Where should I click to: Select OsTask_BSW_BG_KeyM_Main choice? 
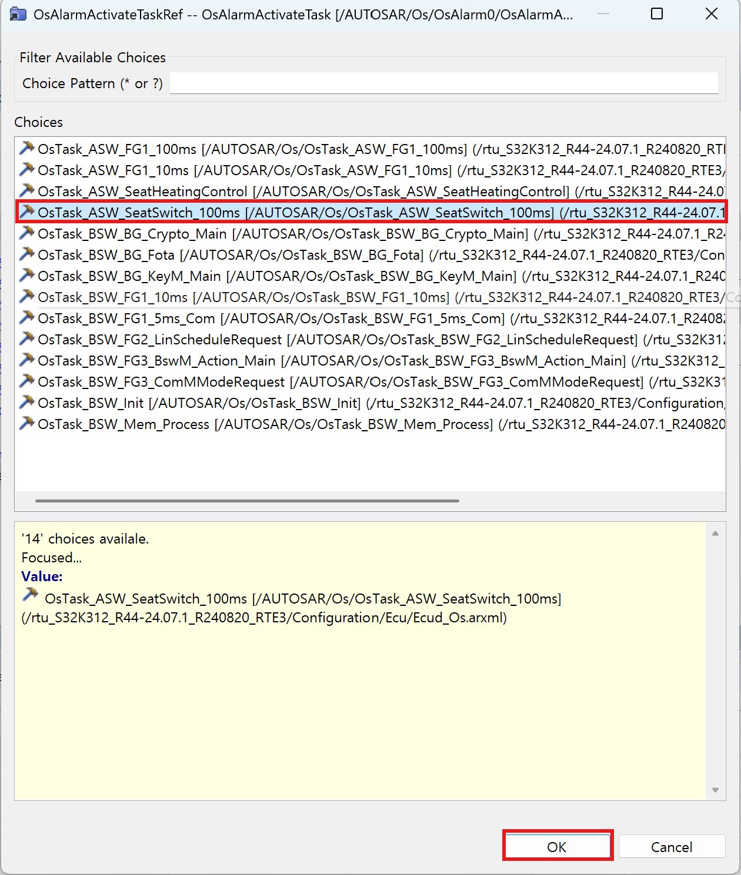pos(370,276)
